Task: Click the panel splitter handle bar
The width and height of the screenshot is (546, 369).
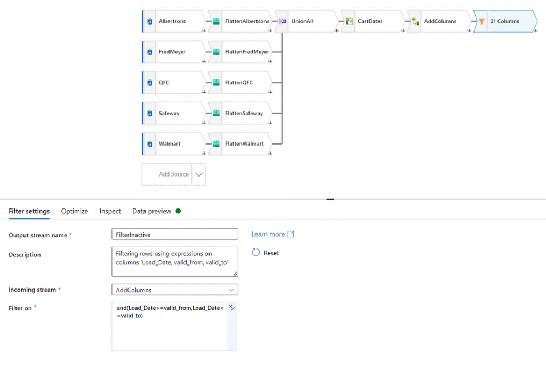Action: [331, 199]
